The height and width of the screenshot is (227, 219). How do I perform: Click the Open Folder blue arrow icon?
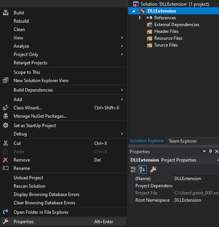coord(6,212)
